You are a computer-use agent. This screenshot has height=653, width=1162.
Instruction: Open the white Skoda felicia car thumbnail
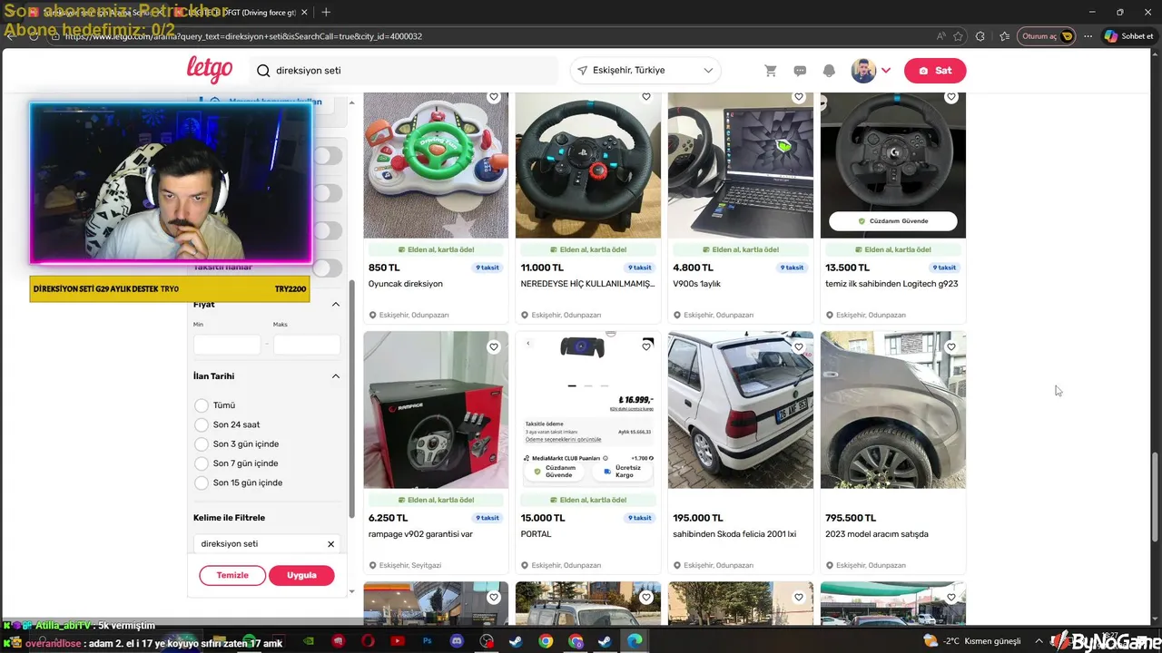pos(741,410)
